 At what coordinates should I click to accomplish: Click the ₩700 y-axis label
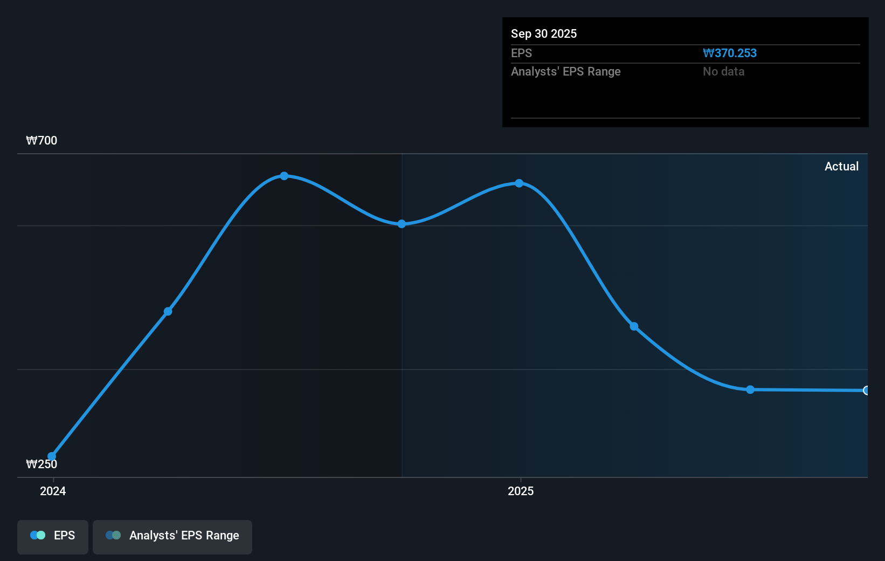pyautogui.click(x=42, y=141)
